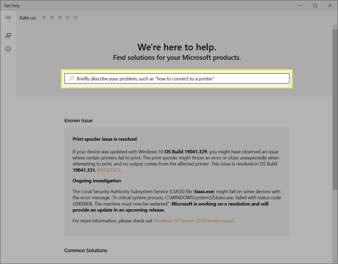Click the vertical scrollbar thumb

(x=335, y=108)
